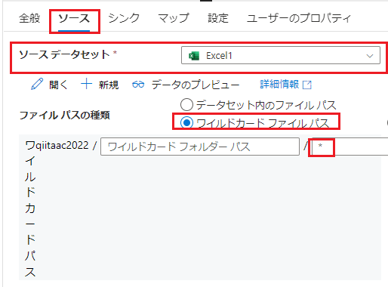Viewport: 388px width, 287px height.
Task: Click the 新規 label
Action: tap(109, 85)
